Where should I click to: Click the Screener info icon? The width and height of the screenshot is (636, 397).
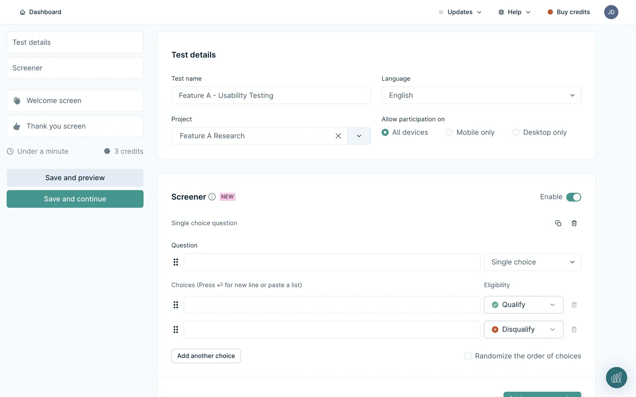click(x=212, y=197)
